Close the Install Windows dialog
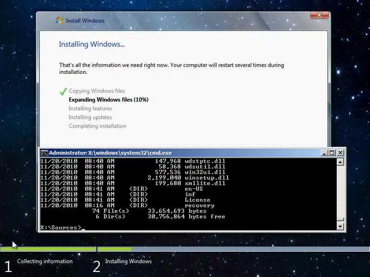This screenshot has height=277, width=370. [319, 15]
